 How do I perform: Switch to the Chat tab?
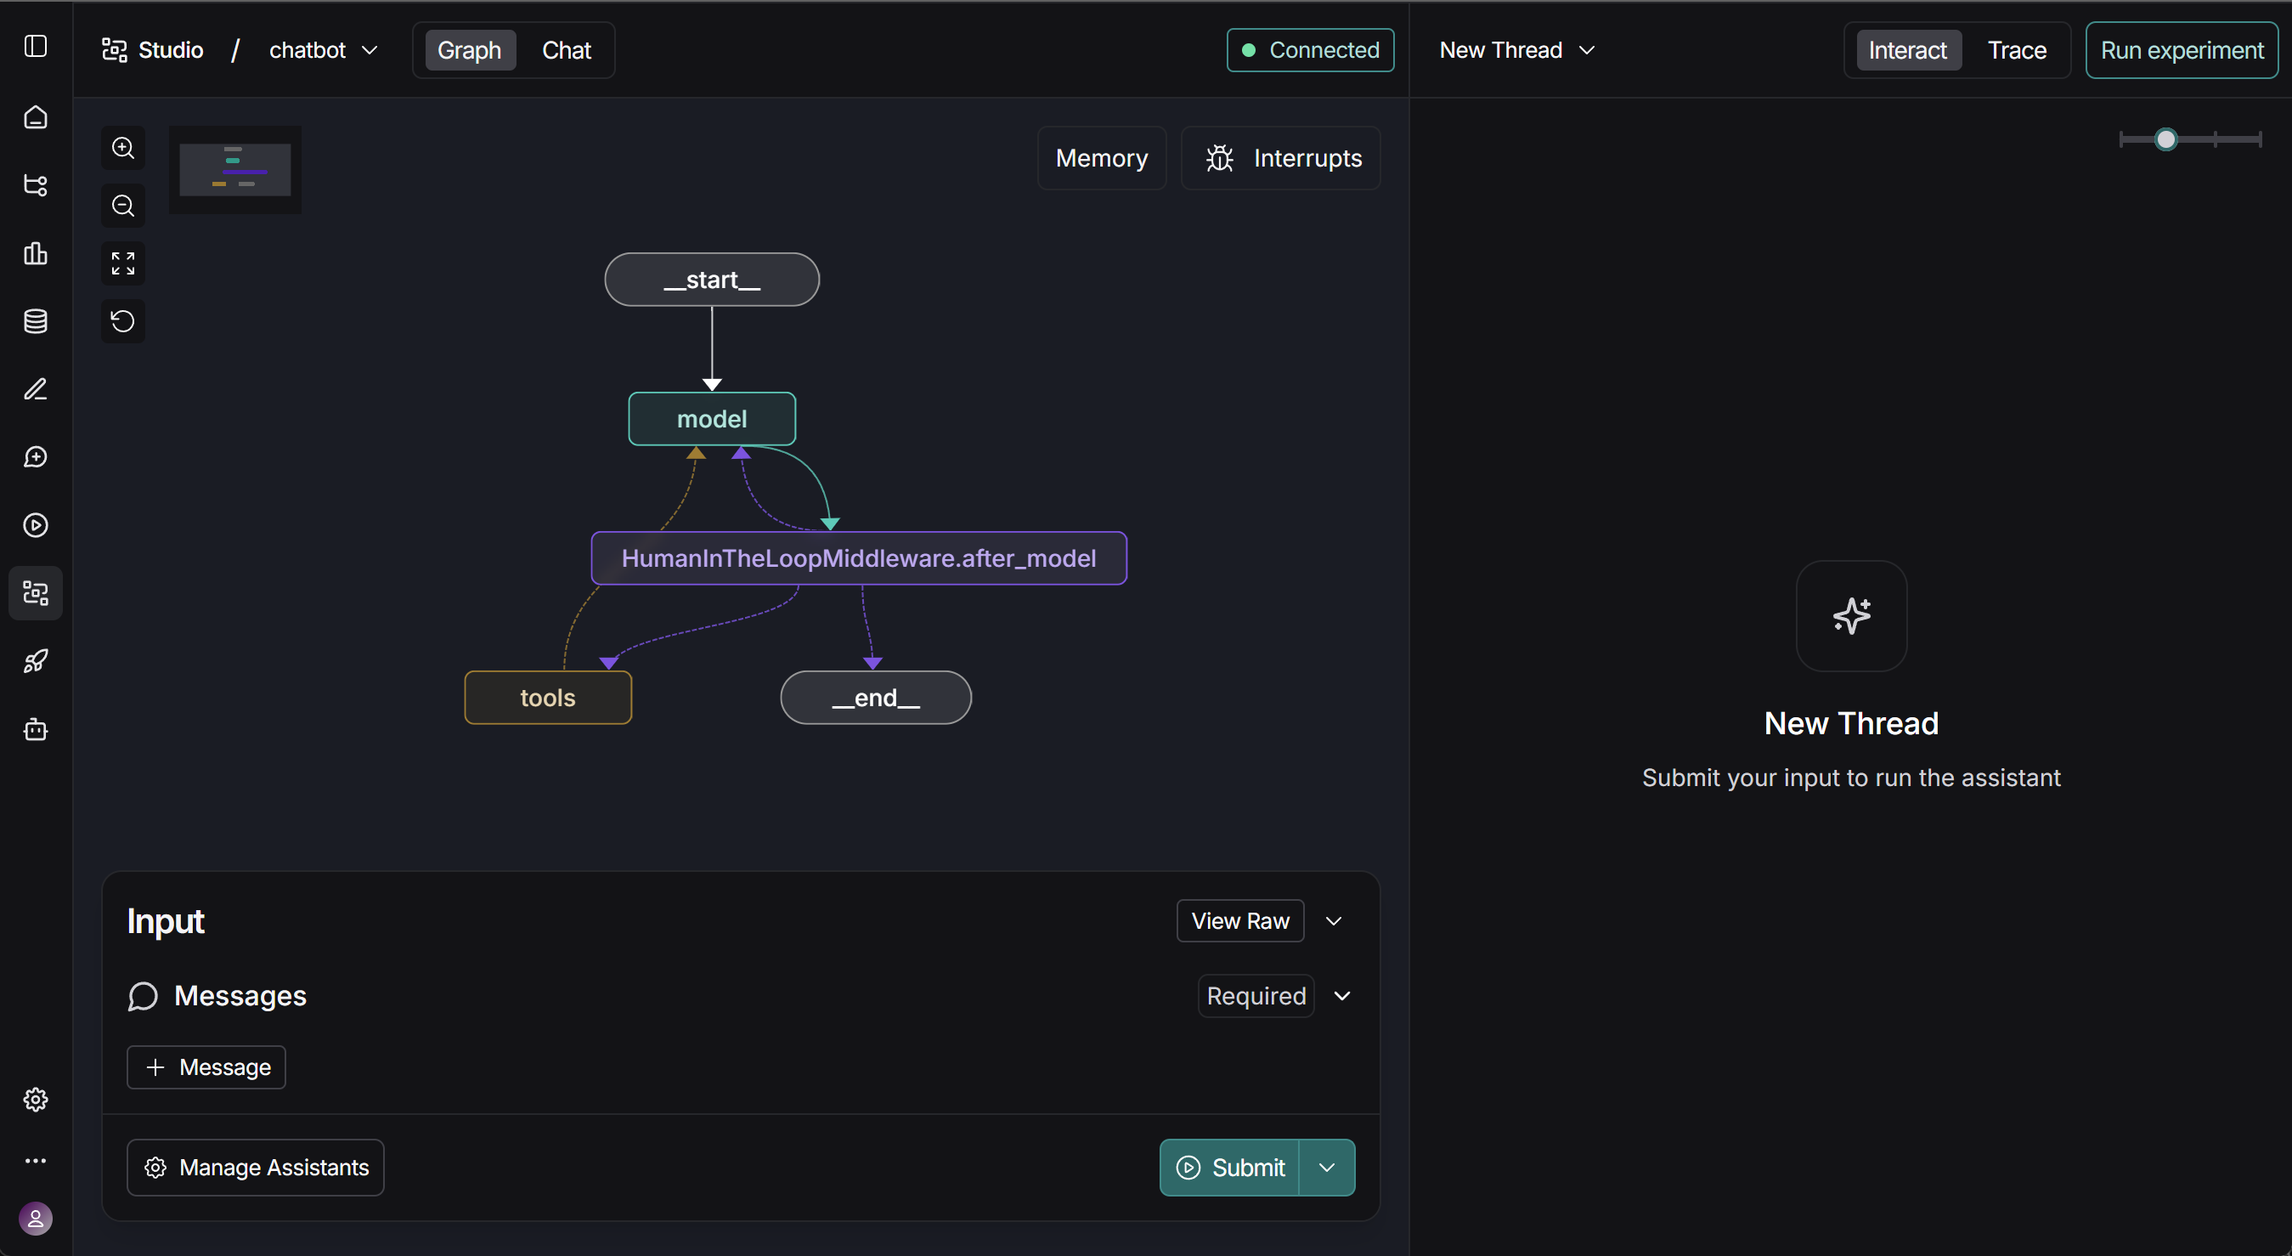[567, 51]
